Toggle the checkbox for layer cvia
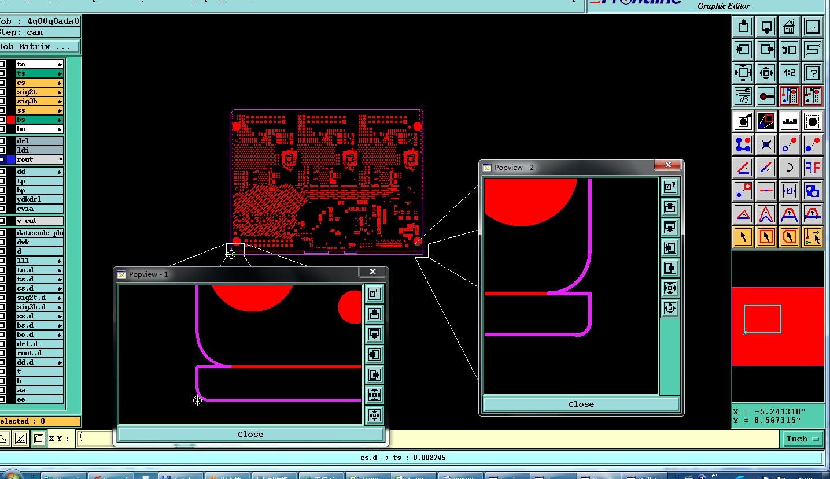 [3, 209]
